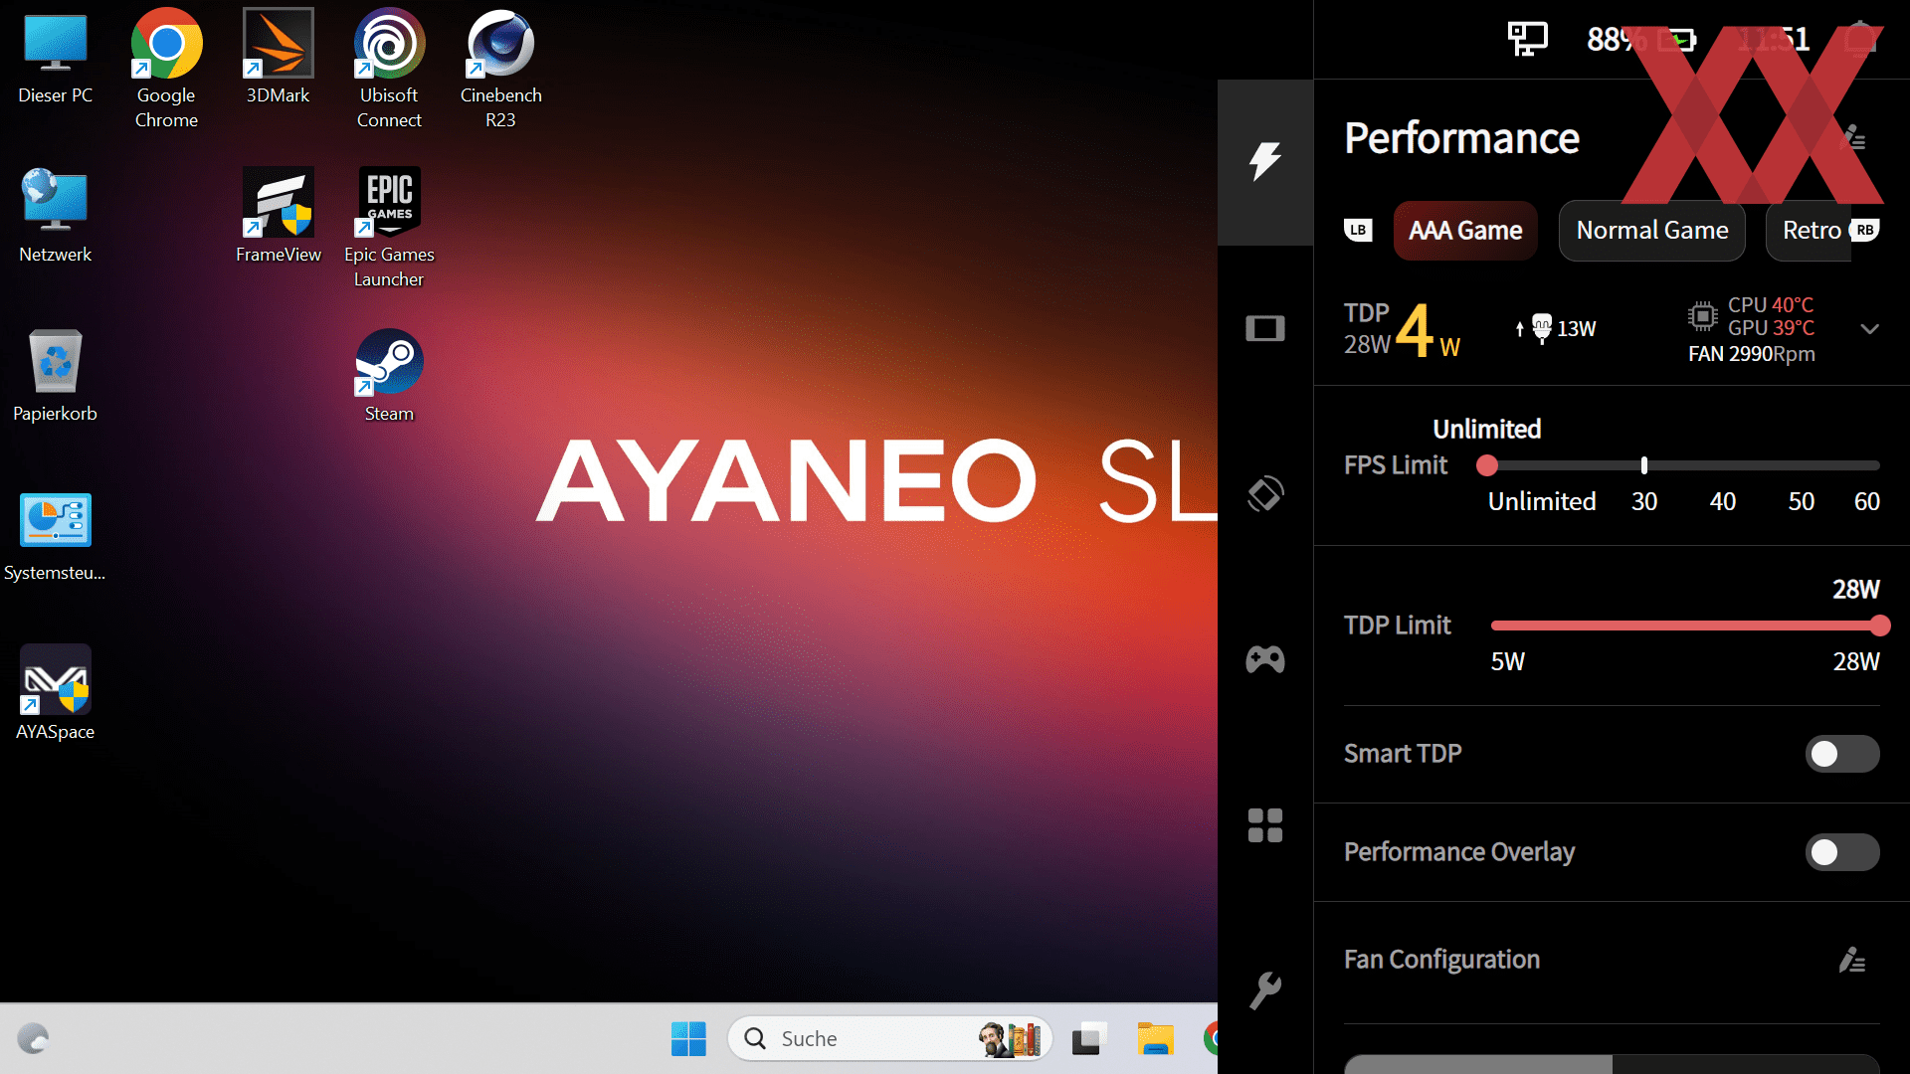This screenshot has height=1074, width=1910.
Task: Open the screen rotation sidebar icon
Action: (x=1265, y=494)
